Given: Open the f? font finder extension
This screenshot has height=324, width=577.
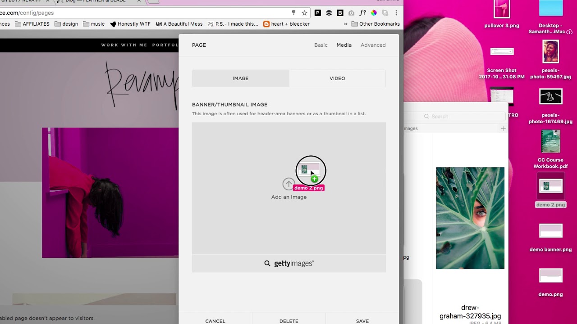Looking at the screenshot, I should 362,13.
